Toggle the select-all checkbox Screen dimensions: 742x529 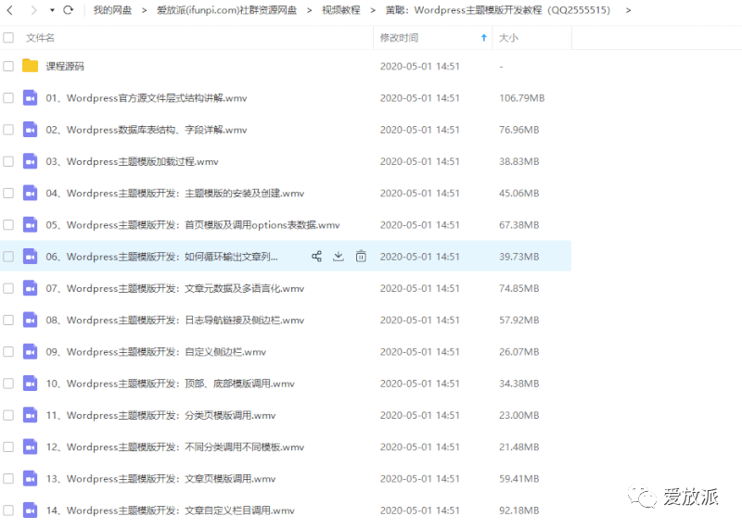pyautogui.click(x=8, y=37)
